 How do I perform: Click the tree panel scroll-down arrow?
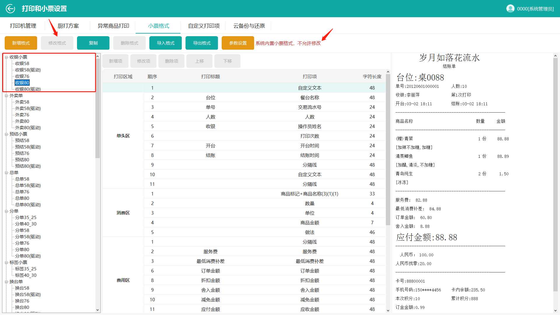(98, 310)
